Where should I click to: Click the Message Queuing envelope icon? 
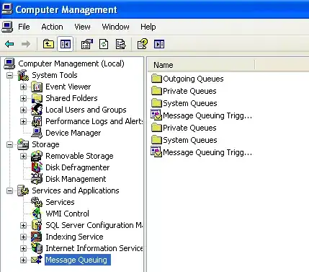tap(37, 260)
